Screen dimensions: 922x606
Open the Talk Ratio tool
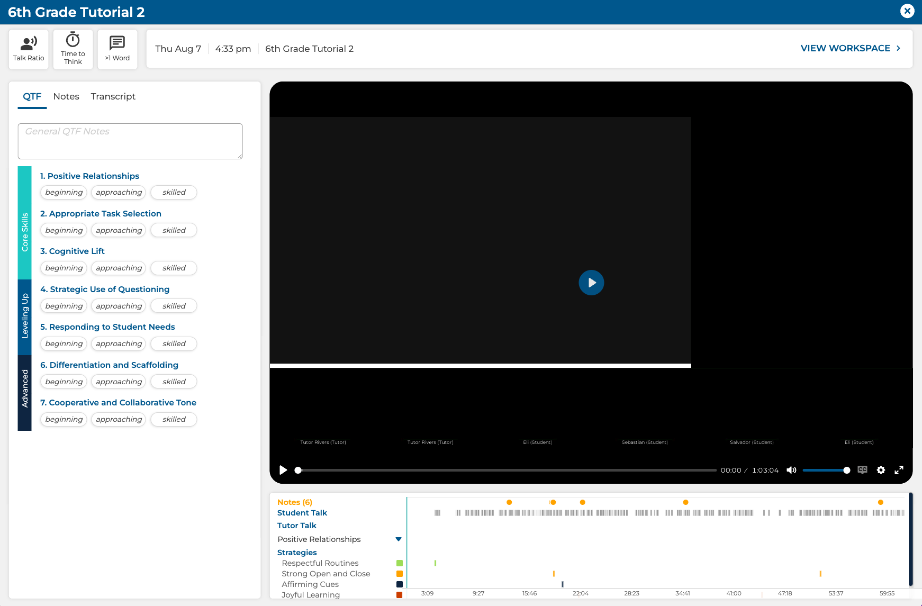click(x=29, y=49)
